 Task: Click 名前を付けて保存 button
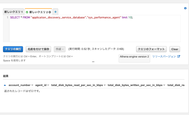coord(38,49)
